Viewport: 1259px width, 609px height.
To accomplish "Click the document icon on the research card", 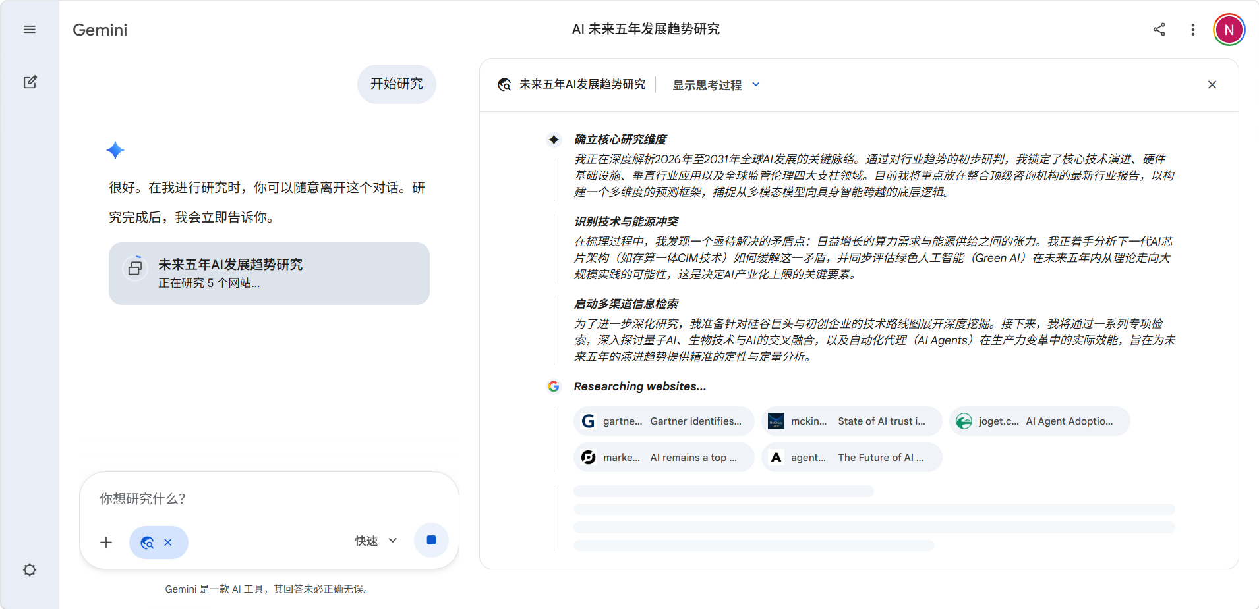I will [135, 268].
